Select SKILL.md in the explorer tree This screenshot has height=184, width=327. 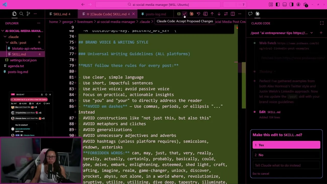point(19,54)
